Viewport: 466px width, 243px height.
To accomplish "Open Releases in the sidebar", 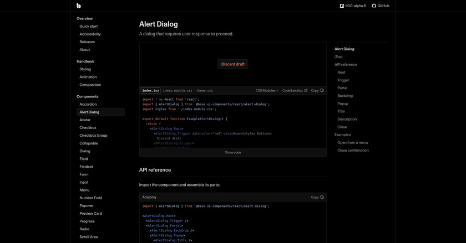I will point(87,42).
